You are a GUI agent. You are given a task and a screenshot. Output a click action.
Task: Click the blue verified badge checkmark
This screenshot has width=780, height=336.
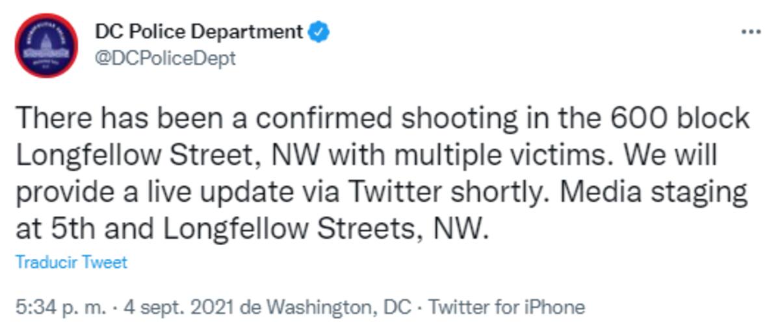[318, 31]
